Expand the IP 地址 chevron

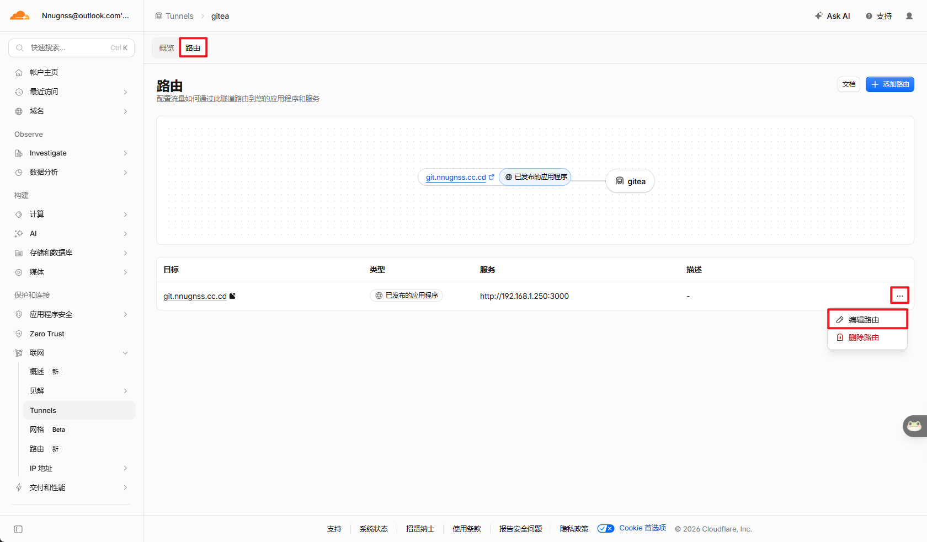125,468
